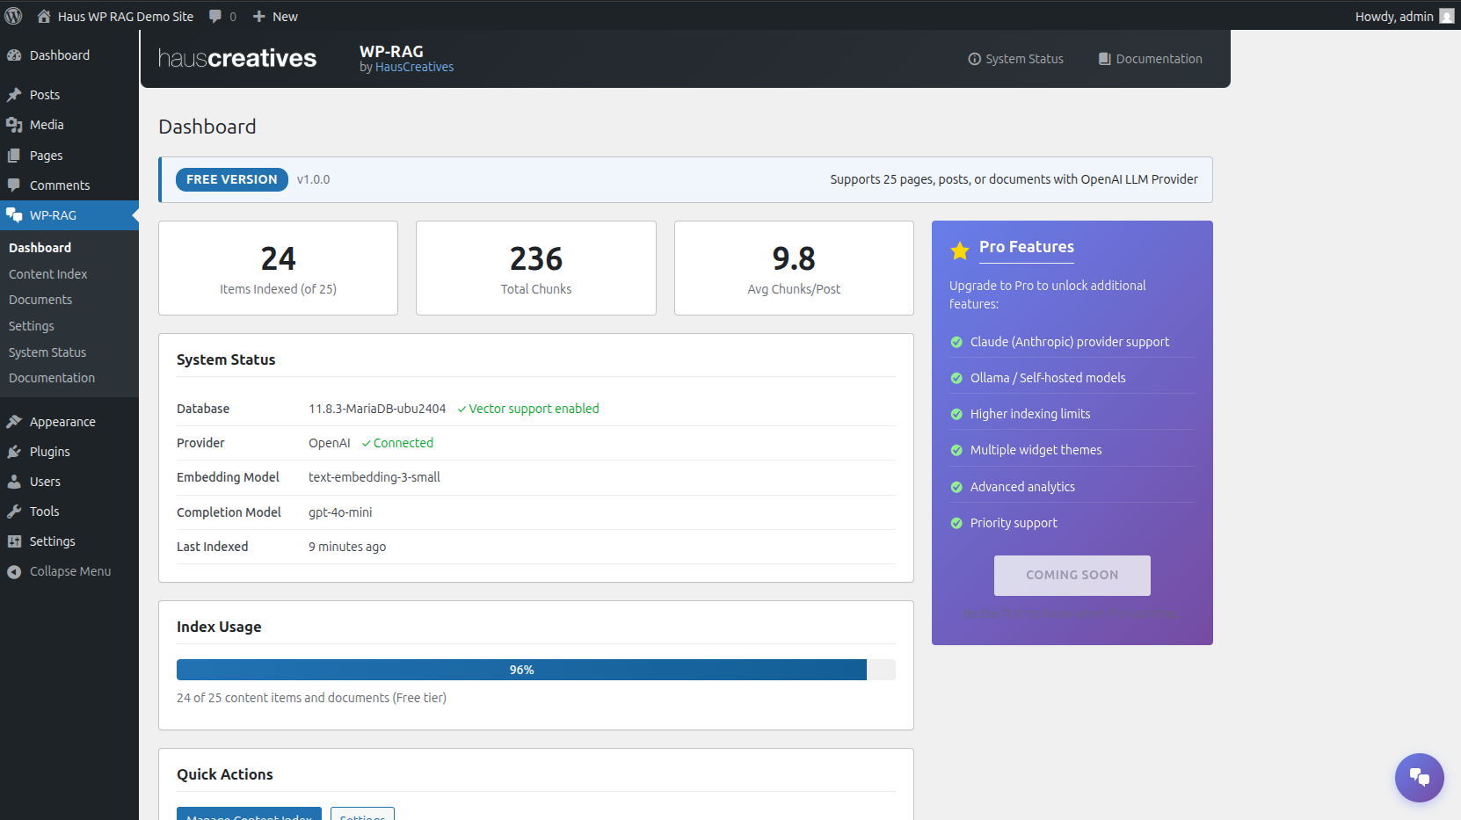Click Multiple widget themes feature
The height and width of the screenshot is (820, 1461).
coord(1036,450)
